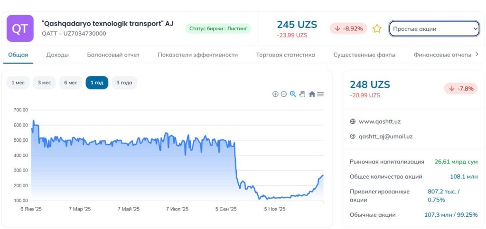Click the Статус биржи: Листинг badge
Screen dimensions: 486x229
tap(218, 28)
